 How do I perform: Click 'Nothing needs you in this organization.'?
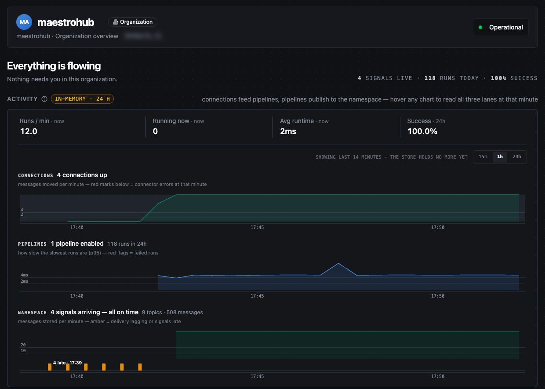coord(62,80)
